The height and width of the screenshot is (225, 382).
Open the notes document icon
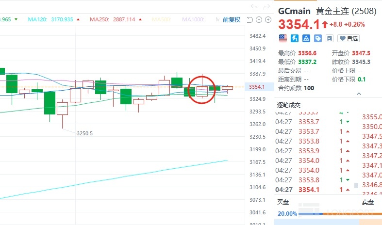[x=330, y=38]
